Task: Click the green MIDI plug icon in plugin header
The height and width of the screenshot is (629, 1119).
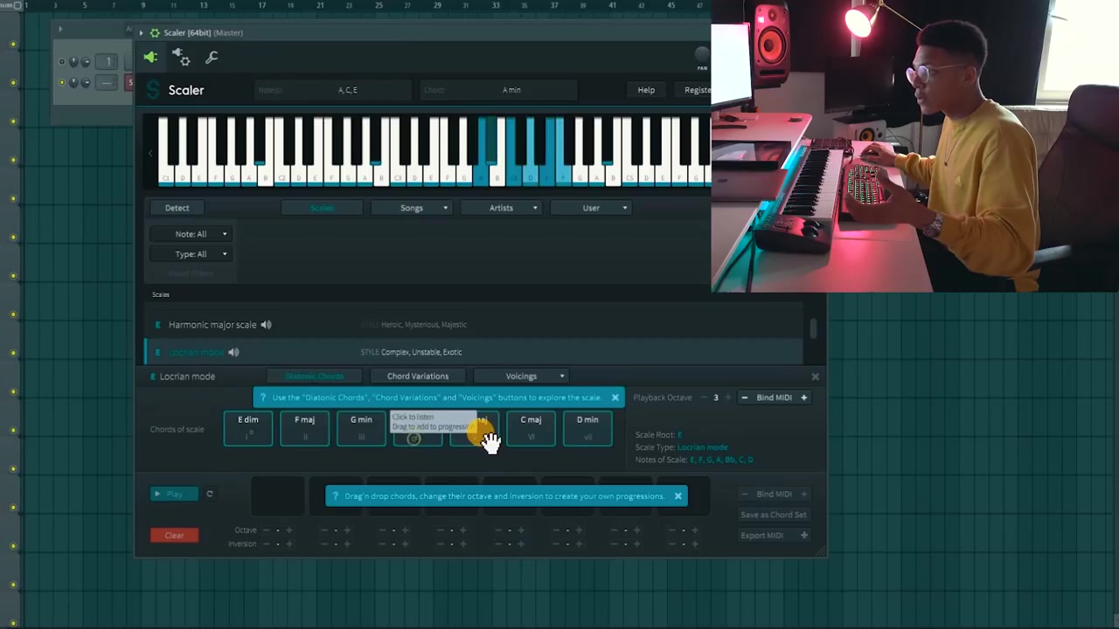Action: (151, 57)
